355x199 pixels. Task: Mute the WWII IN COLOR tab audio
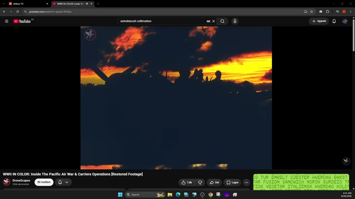coord(87,4)
